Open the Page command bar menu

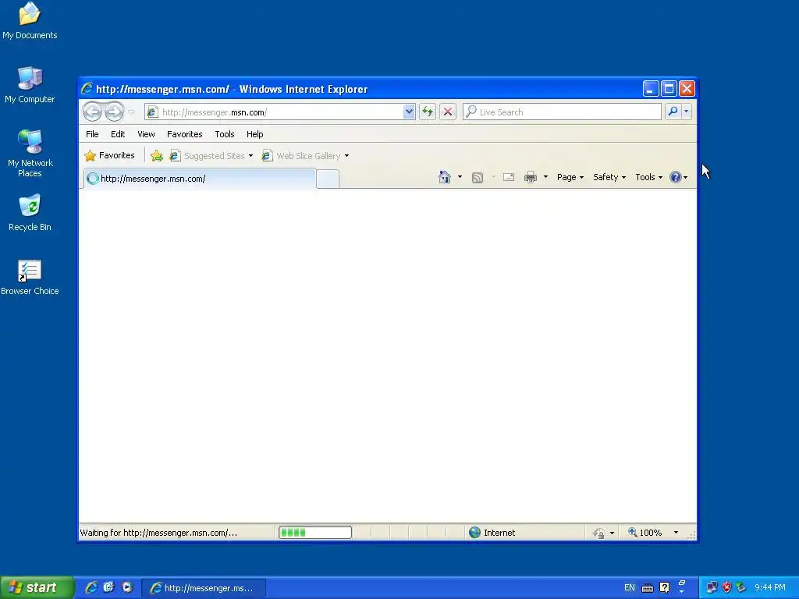[570, 177]
